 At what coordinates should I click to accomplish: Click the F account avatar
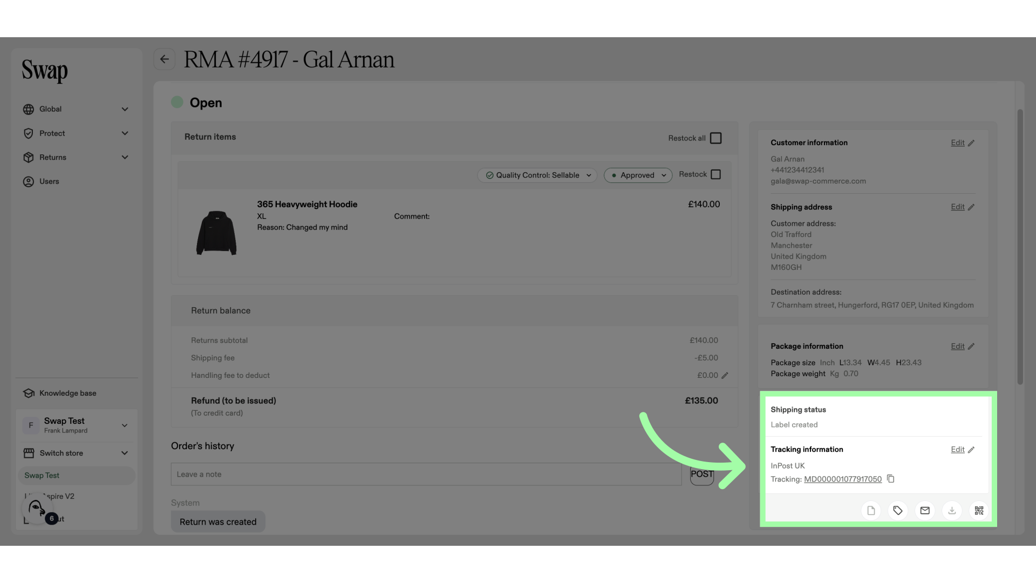point(31,425)
